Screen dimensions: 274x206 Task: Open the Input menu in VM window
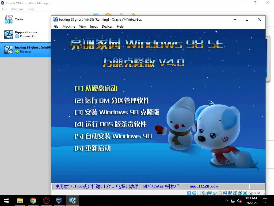pyautogui.click(x=94, y=27)
